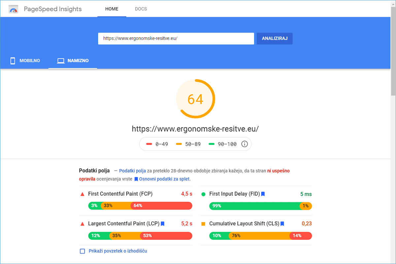Click bookmark icon next to Cumulative Layout Shift
This screenshot has height=264, width=396.
282,224
